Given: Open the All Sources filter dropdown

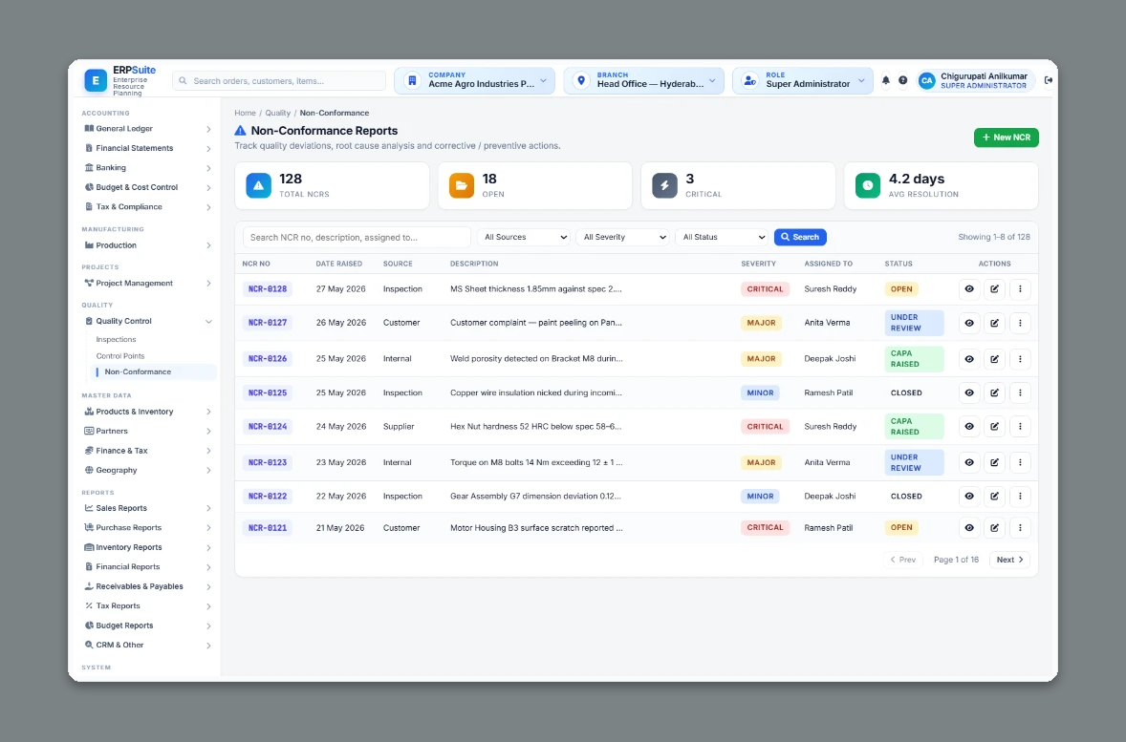Looking at the screenshot, I should (x=524, y=237).
